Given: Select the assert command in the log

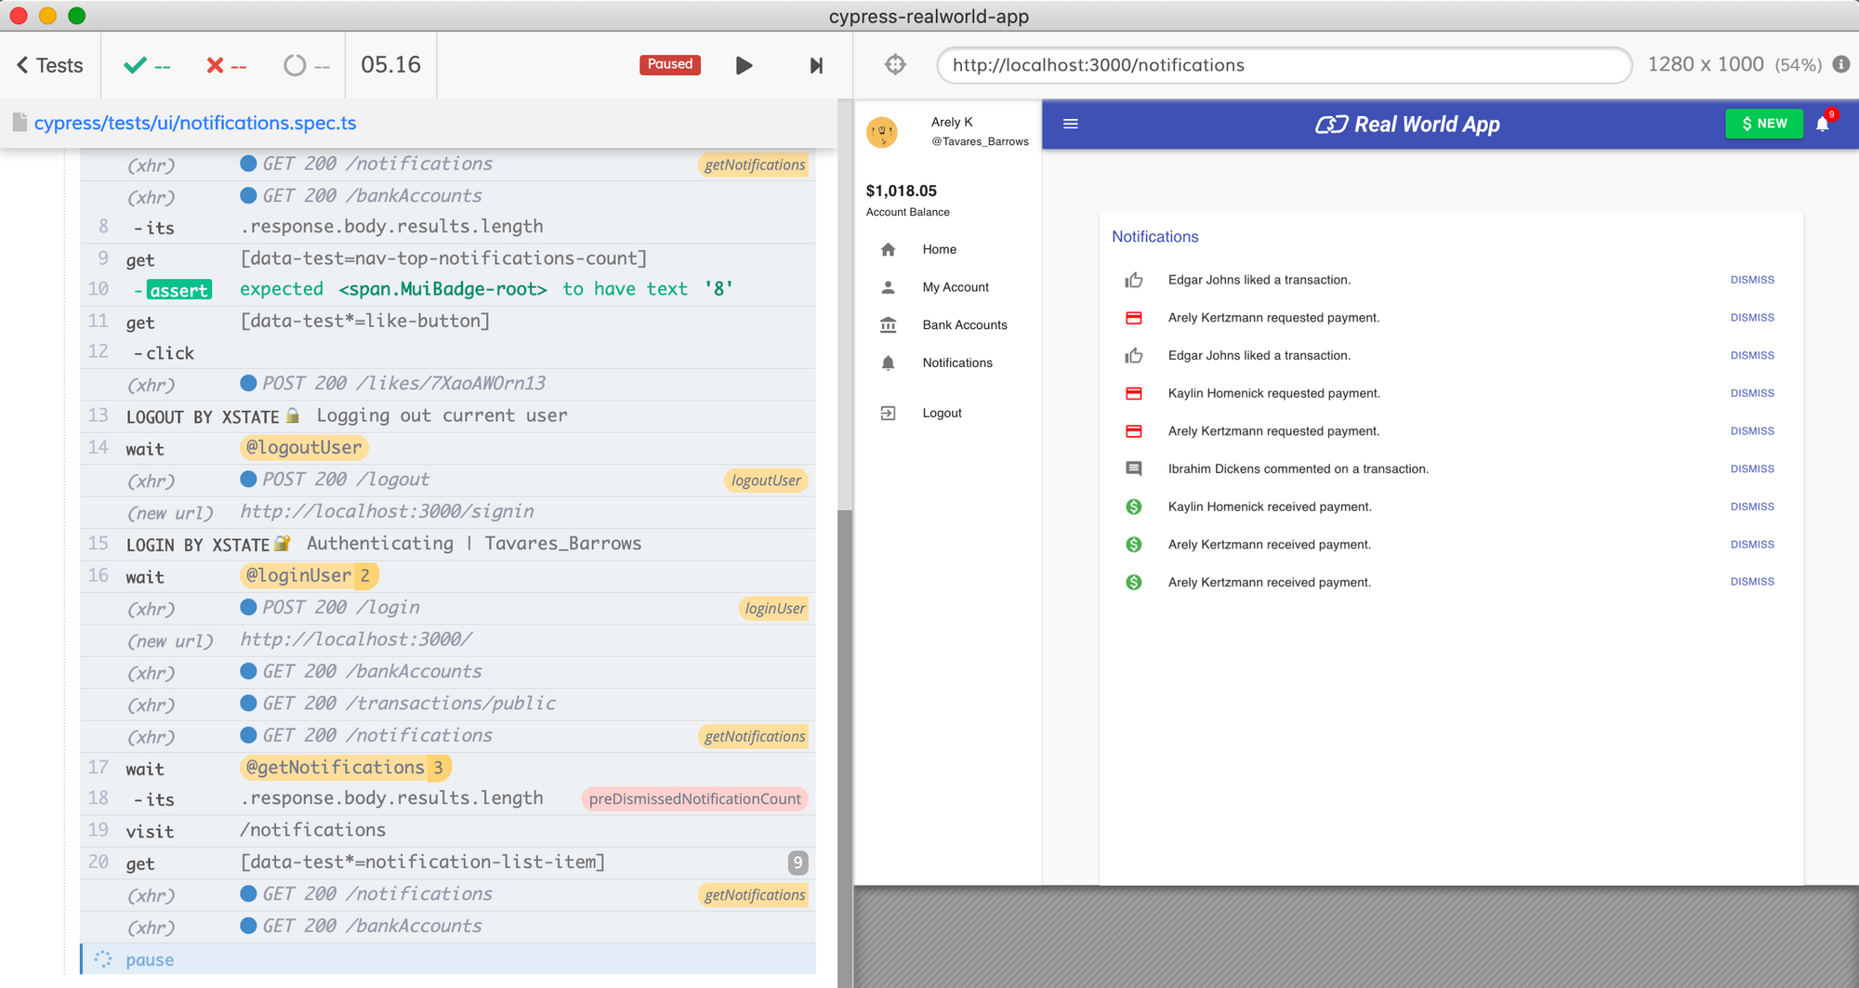Looking at the screenshot, I should [x=179, y=290].
